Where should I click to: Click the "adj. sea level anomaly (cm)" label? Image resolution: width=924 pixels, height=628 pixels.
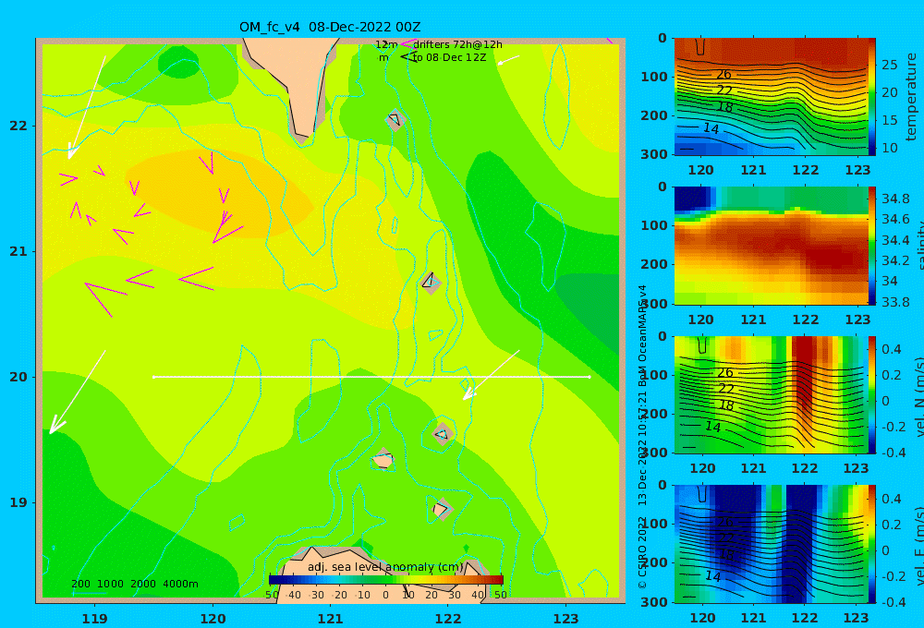coord(385,567)
